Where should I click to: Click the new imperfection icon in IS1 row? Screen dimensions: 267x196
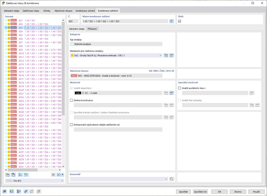pos(166,93)
